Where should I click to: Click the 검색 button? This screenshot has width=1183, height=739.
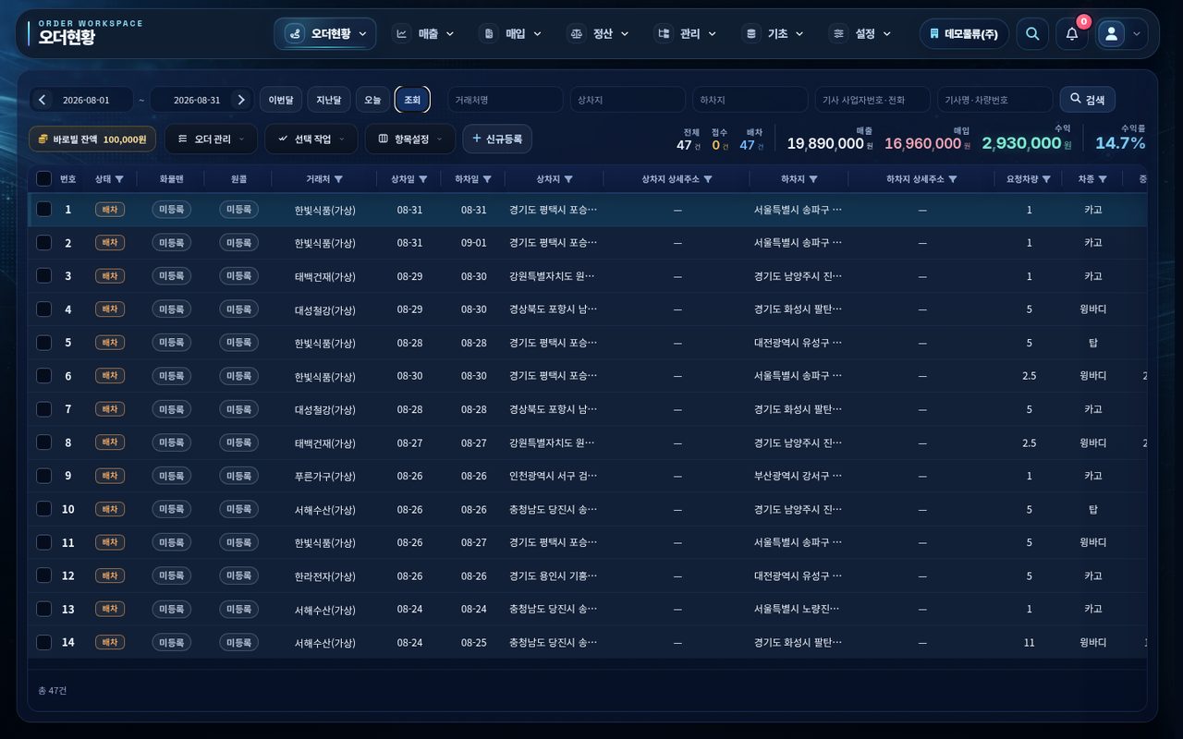tap(1088, 100)
